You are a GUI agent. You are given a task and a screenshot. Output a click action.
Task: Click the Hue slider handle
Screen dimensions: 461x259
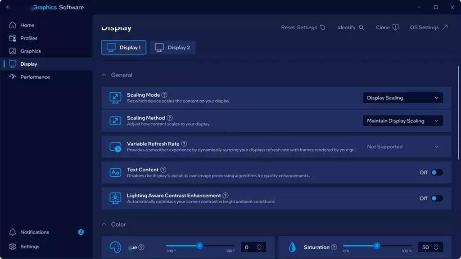click(199, 246)
